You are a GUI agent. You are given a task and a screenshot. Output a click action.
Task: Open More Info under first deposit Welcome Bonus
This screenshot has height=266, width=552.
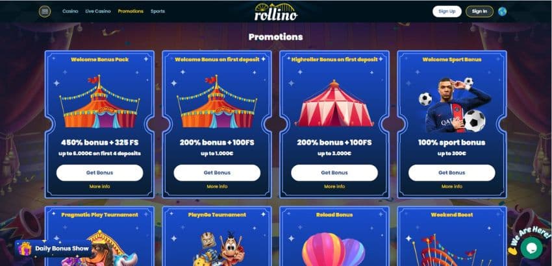tap(217, 186)
